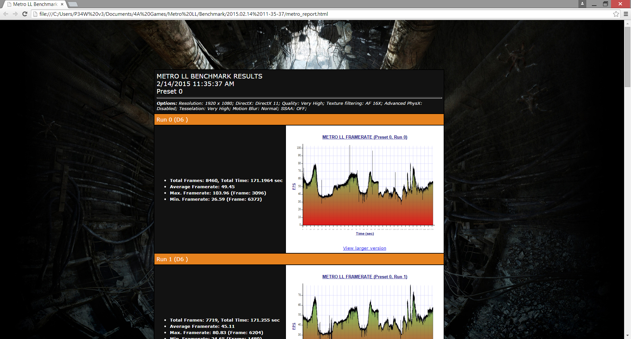631x339 pixels.
Task: Go back to the previous page
Action: pos(6,14)
